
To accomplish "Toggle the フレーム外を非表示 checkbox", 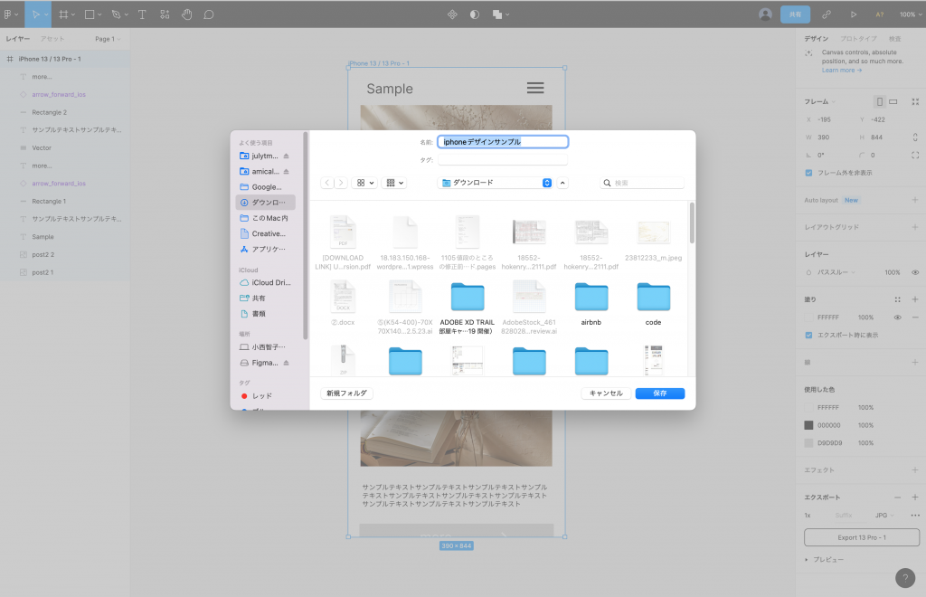I will (x=809, y=172).
